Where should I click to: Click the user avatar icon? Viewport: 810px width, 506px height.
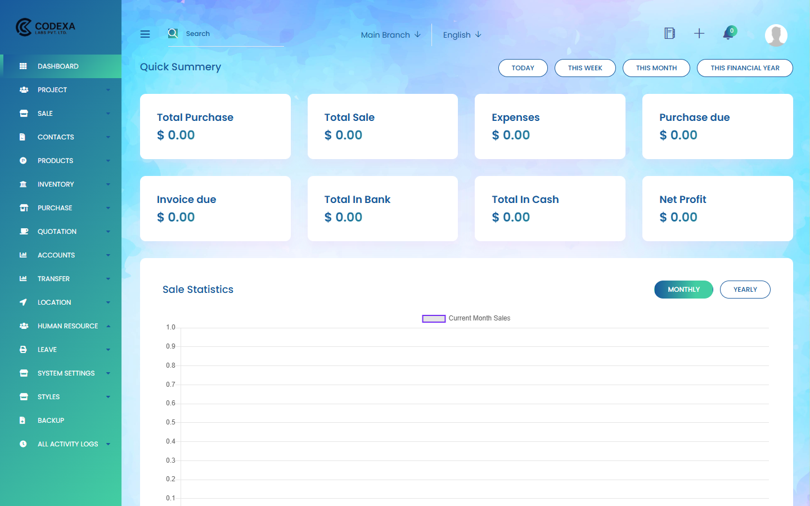(x=776, y=35)
